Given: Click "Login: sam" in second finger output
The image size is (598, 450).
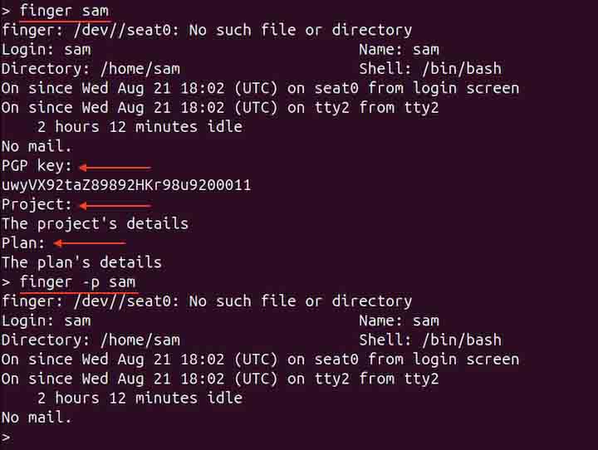Looking at the screenshot, I should coord(46,320).
